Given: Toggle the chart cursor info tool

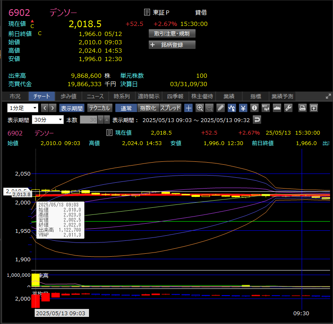Looking at the screenshot, I should coord(232,108).
